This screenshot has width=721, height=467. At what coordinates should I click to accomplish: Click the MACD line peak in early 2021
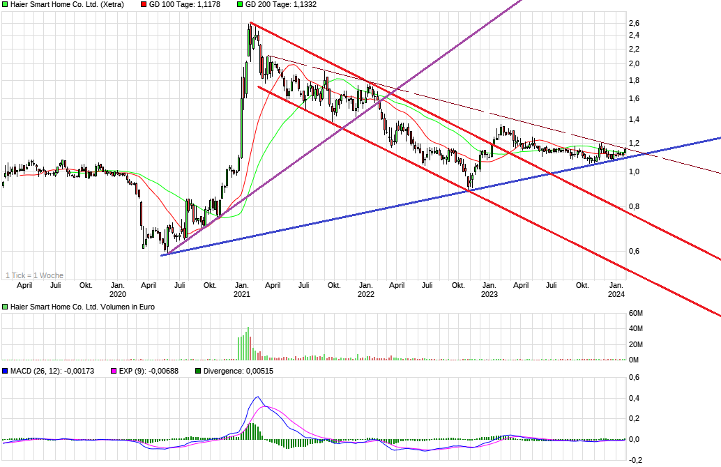coord(257,397)
